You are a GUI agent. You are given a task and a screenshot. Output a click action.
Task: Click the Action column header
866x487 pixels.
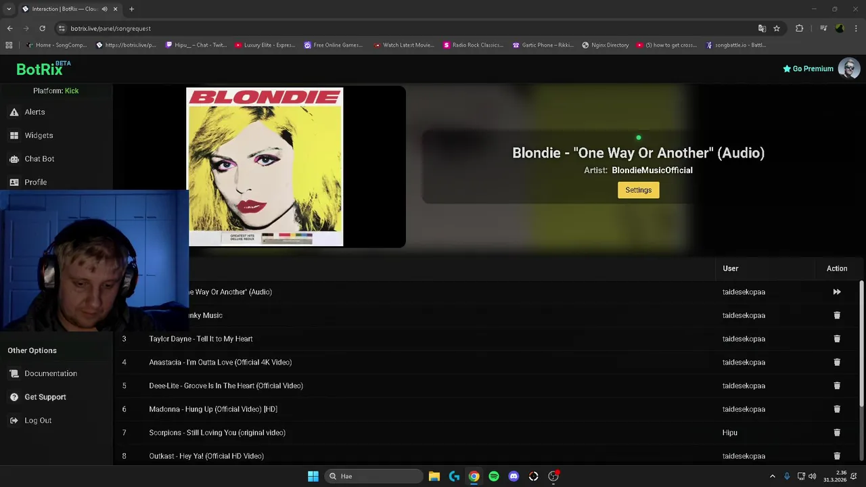tap(837, 269)
